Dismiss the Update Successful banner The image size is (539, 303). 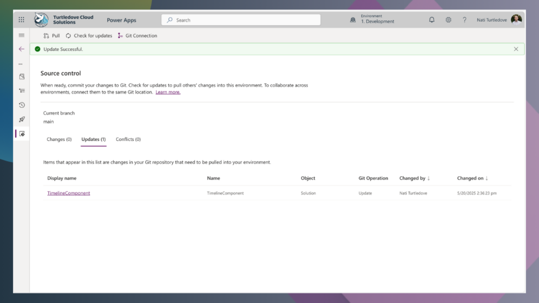click(x=516, y=48)
